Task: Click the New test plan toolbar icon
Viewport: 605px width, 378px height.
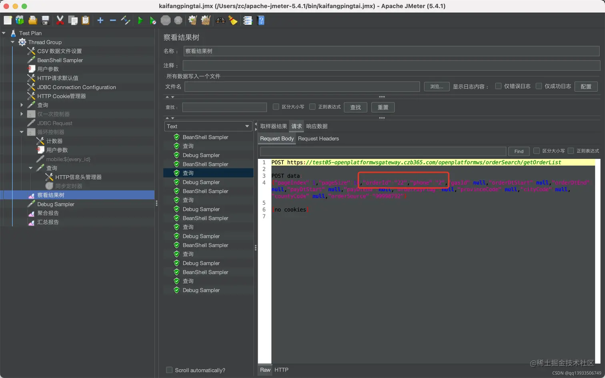Action: coord(8,20)
